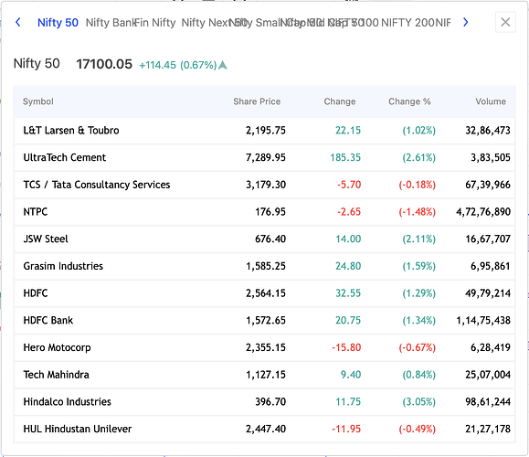Click the left arrow to show previous index tabs
Screen dimensions: 529x457
pyautogui.click(x=18, y=22)
